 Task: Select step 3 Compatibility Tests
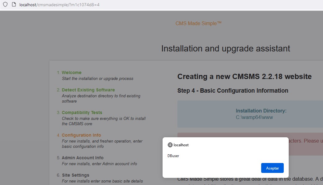82,112
